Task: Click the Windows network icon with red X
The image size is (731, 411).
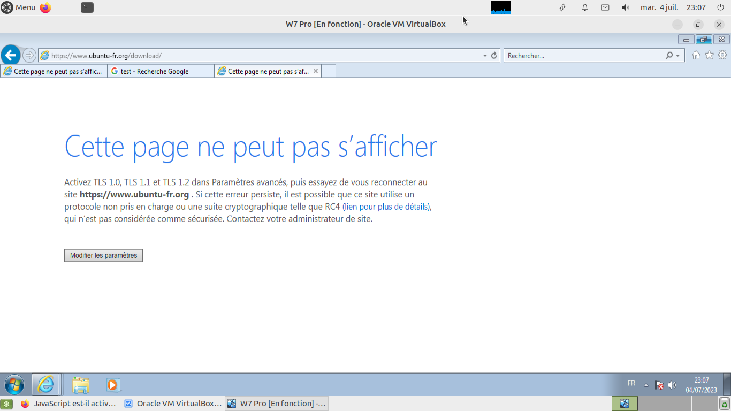Action: pyautogui.click(x=659, y=385)
